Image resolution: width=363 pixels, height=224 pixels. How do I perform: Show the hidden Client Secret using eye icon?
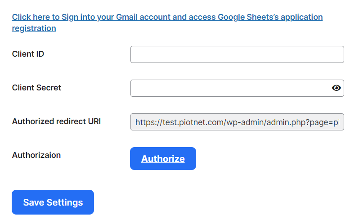[336, 88]
